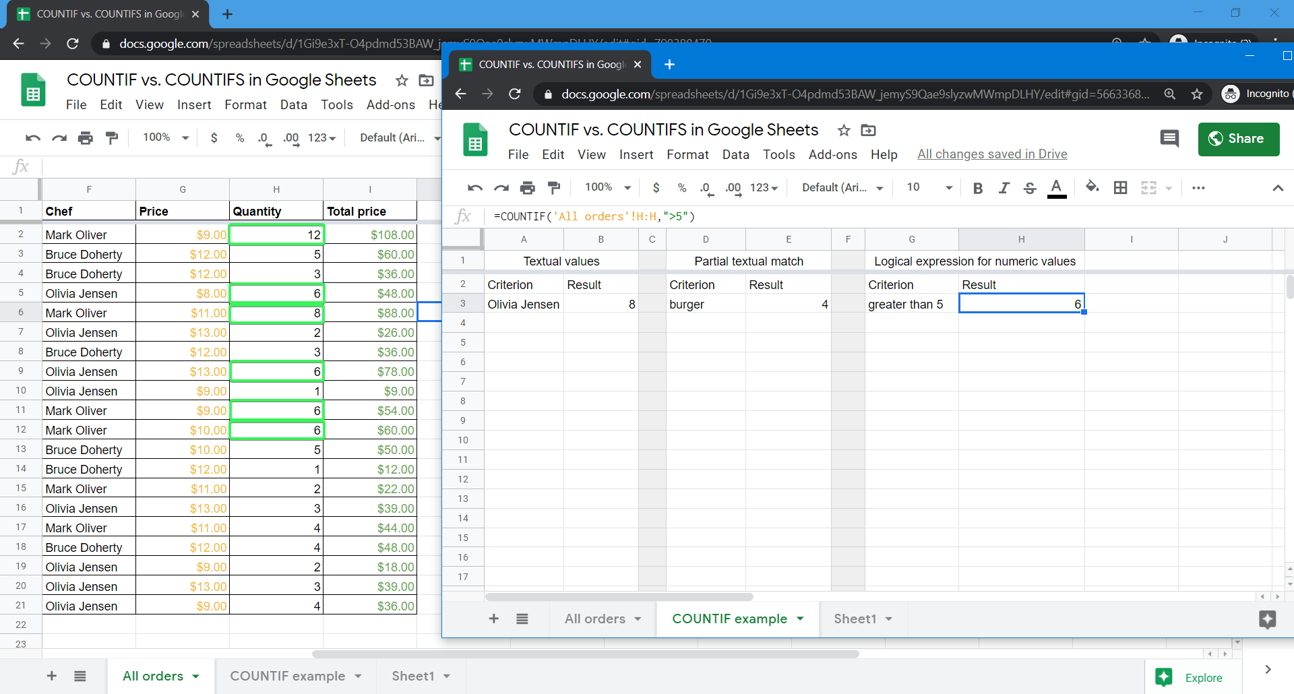Decrease decimal places with the .0 icon

coord(706,188)
